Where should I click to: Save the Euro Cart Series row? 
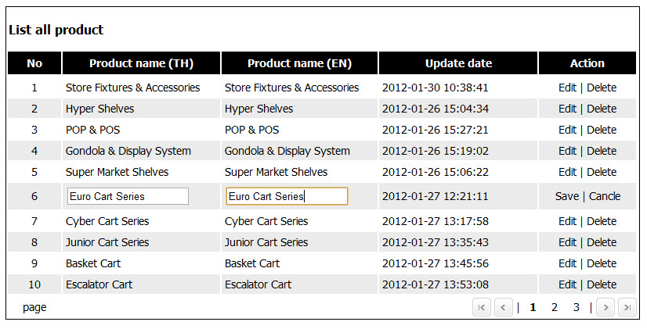[x=567, y=196]
